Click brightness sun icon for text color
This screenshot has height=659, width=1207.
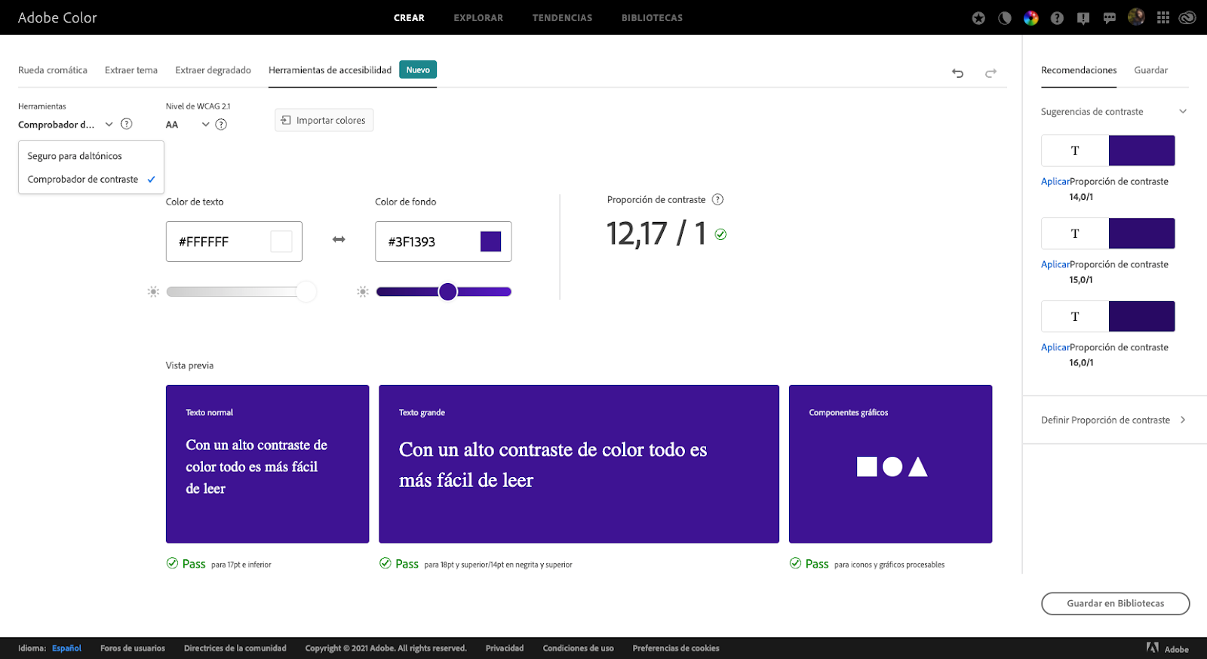click(x=153, y=291)
